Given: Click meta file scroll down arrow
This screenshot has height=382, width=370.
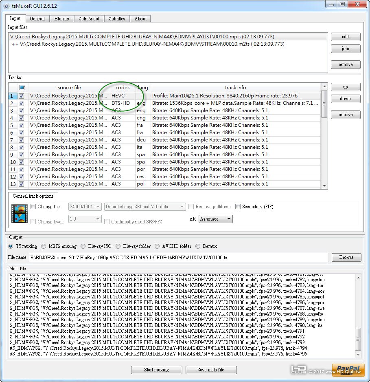Looking at the screenshot, I should pos(358,354).
